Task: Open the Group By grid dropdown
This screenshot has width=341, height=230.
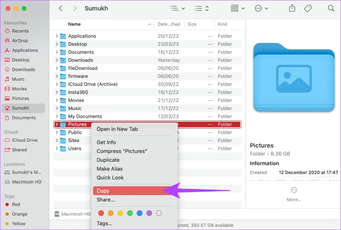Action: pyautogui.click(x=237, y=9)
